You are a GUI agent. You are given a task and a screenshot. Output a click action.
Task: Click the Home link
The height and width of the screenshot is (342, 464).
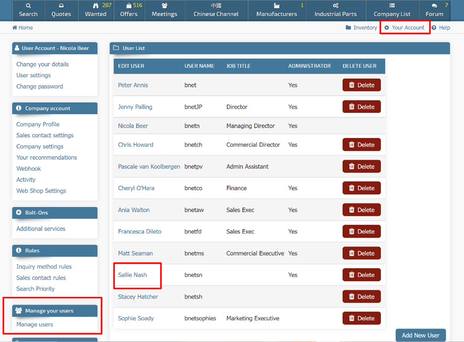(23, 27)
